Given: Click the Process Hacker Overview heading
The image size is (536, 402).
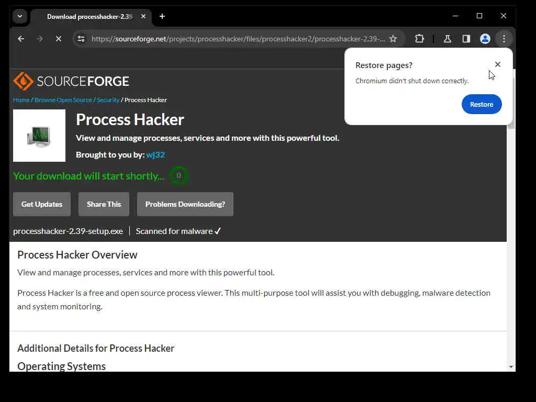Looking at the screenshot, I should click(x=77, y=255).
